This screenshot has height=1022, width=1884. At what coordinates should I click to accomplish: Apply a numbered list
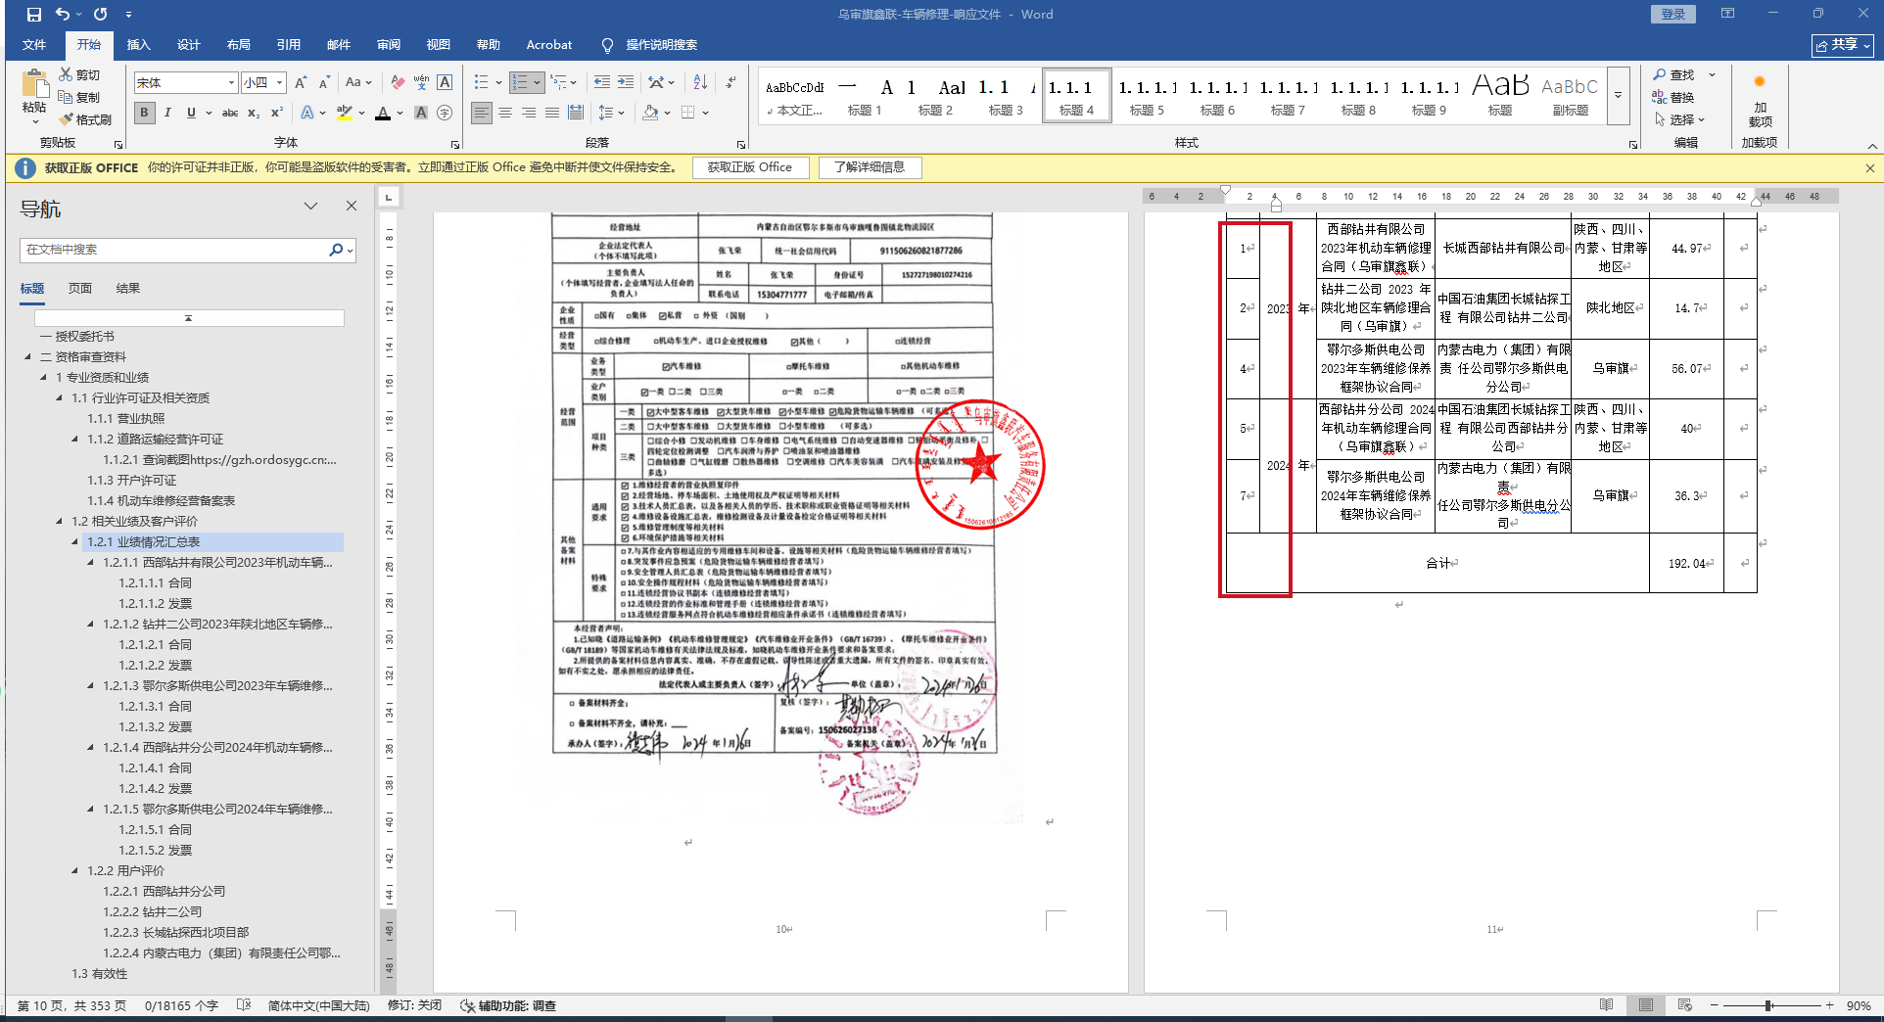pyautogui.click(x=520, y=83)
